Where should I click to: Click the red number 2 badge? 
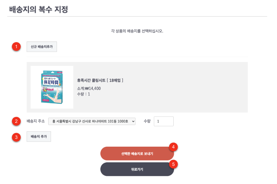(16, 121)
